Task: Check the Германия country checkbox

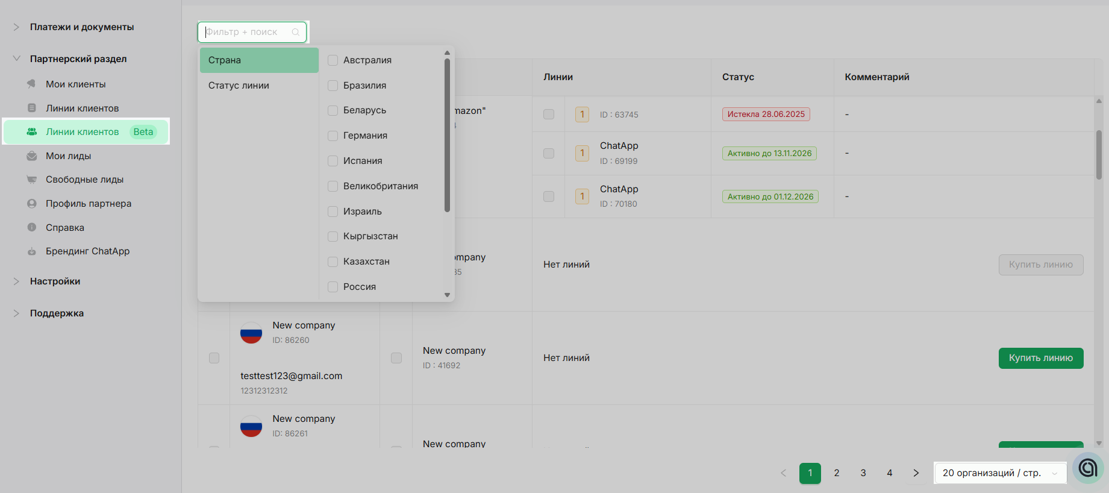Action: point(333,136)
